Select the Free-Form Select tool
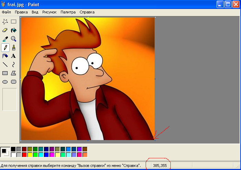The width and height of the screenshot is (241, 170). tap(5, 21)
